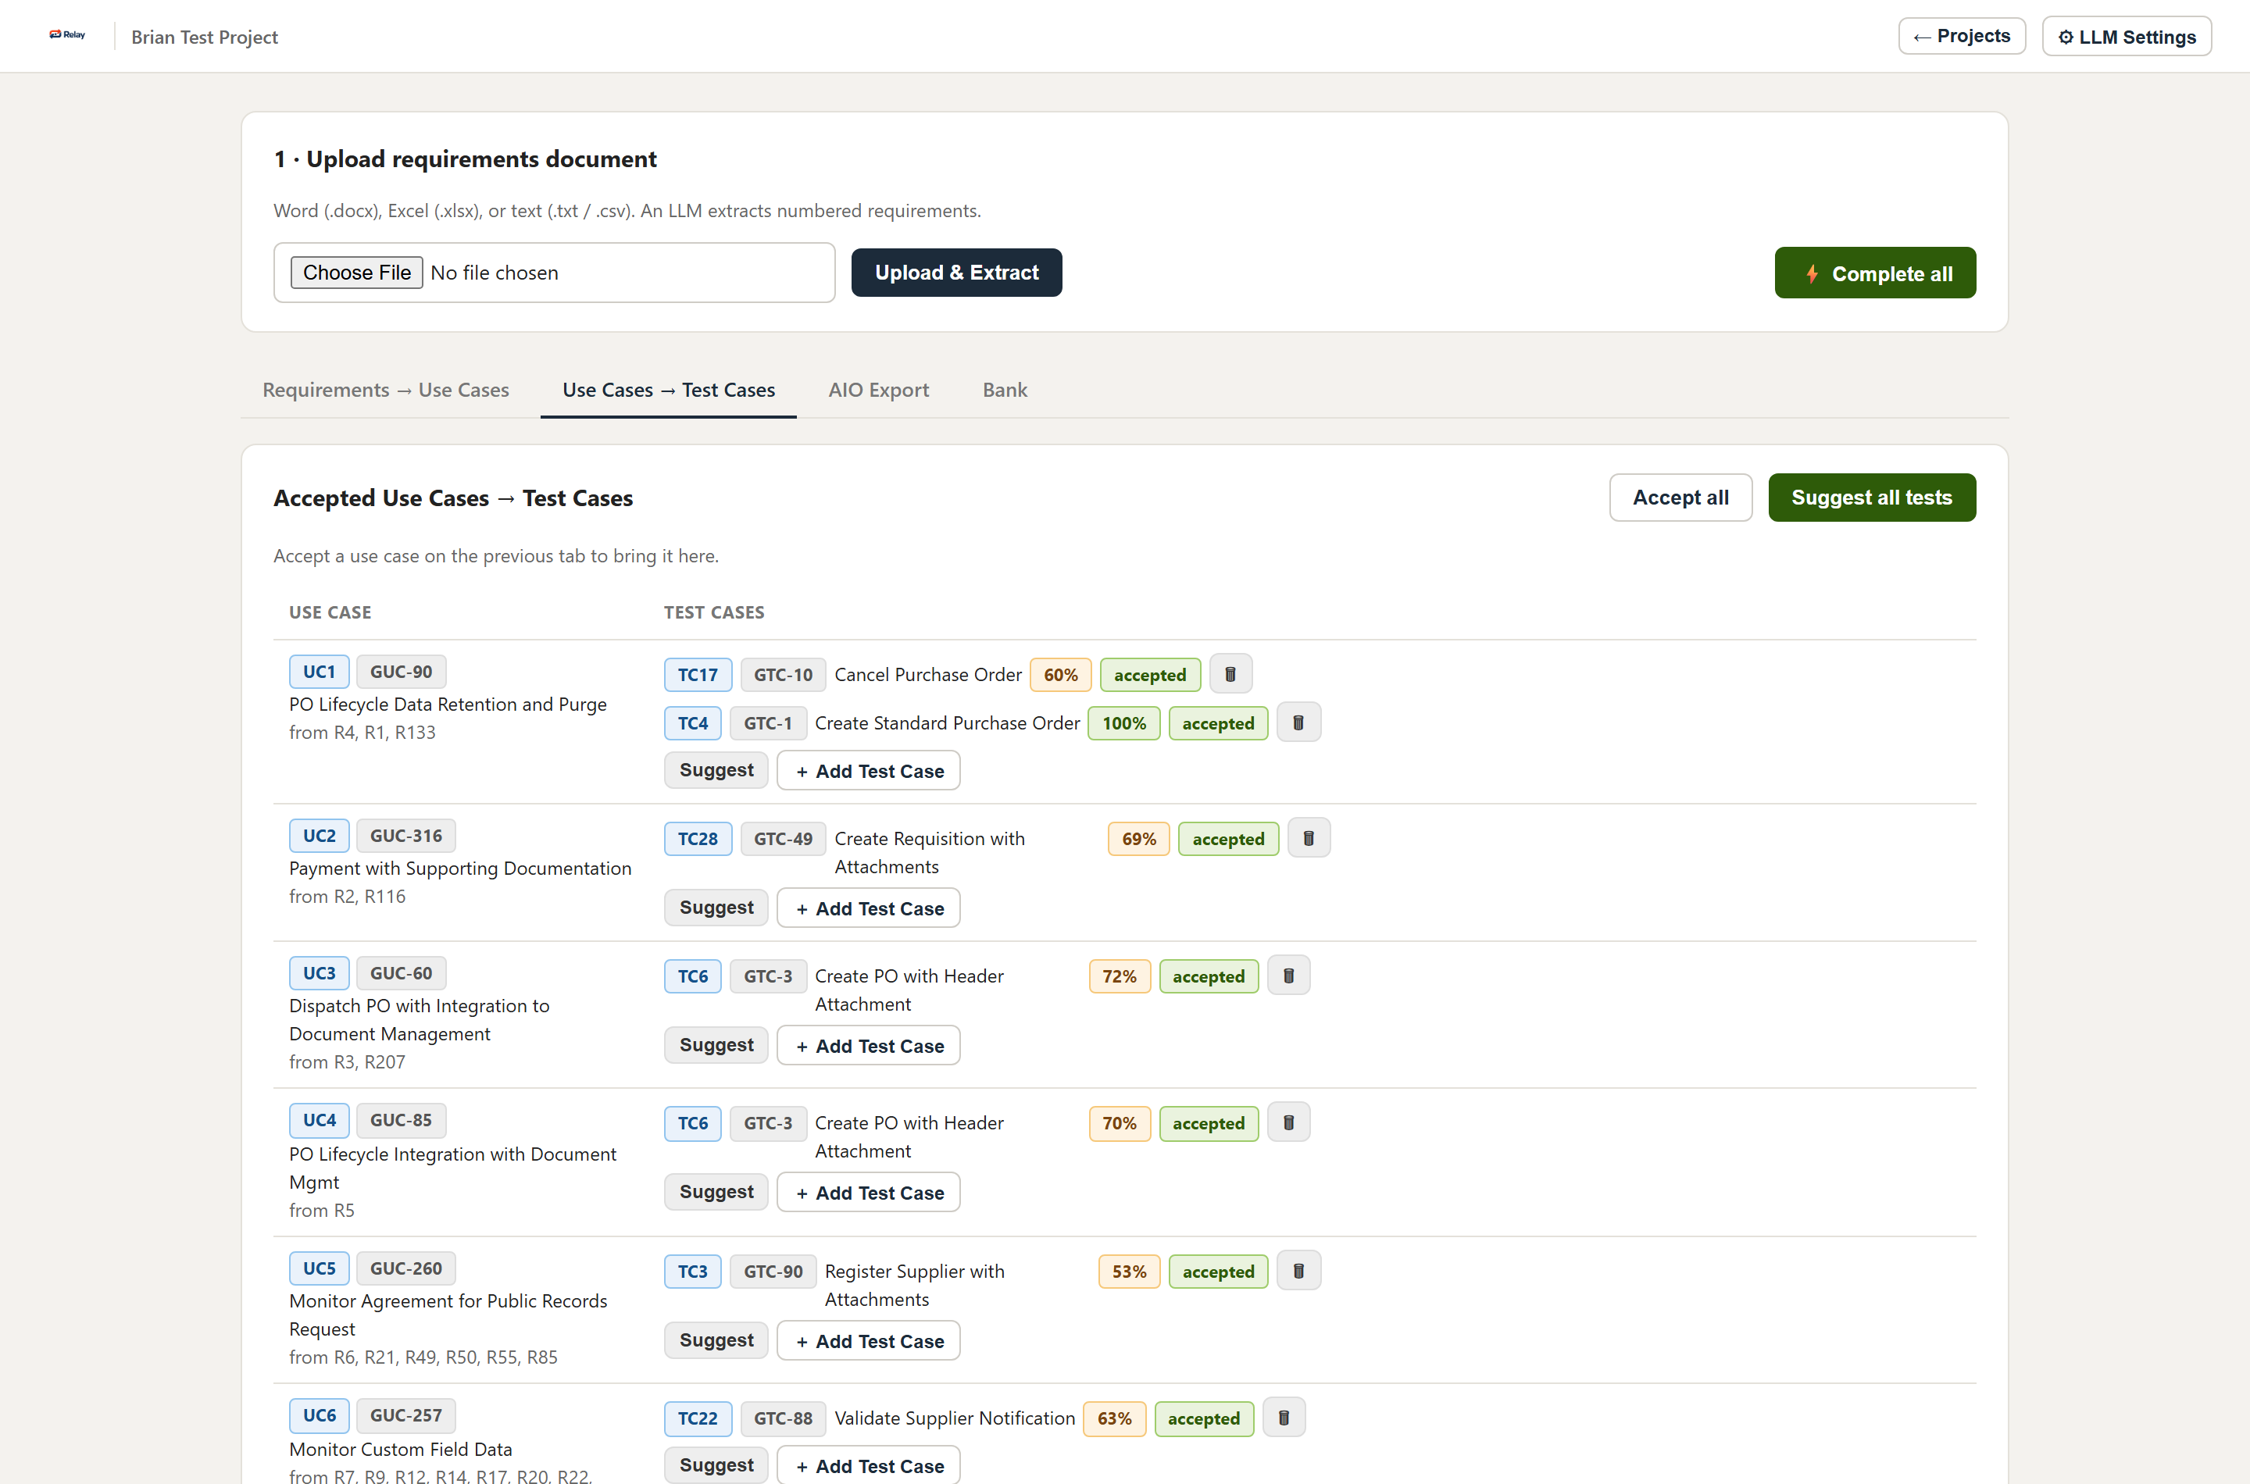Image resolution: width=2250 pixels, height=1484 pixels.
Task: Click Suggest for UC3 Dispatch PO
Action: point(716,1044)
